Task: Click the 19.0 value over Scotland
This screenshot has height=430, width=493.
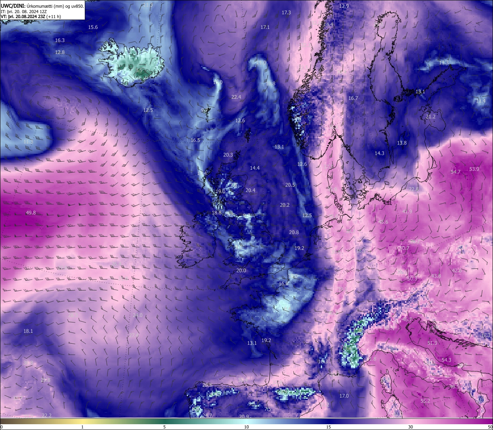Action: 220,191
